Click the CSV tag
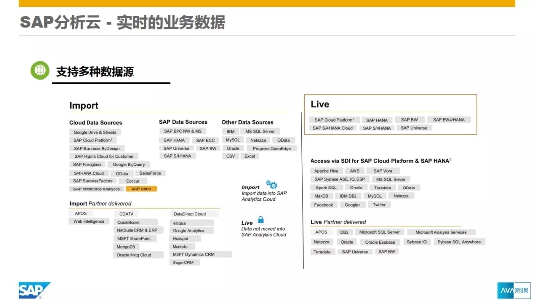Viewport: 534px width, 300px height. [x=230, y=156]
